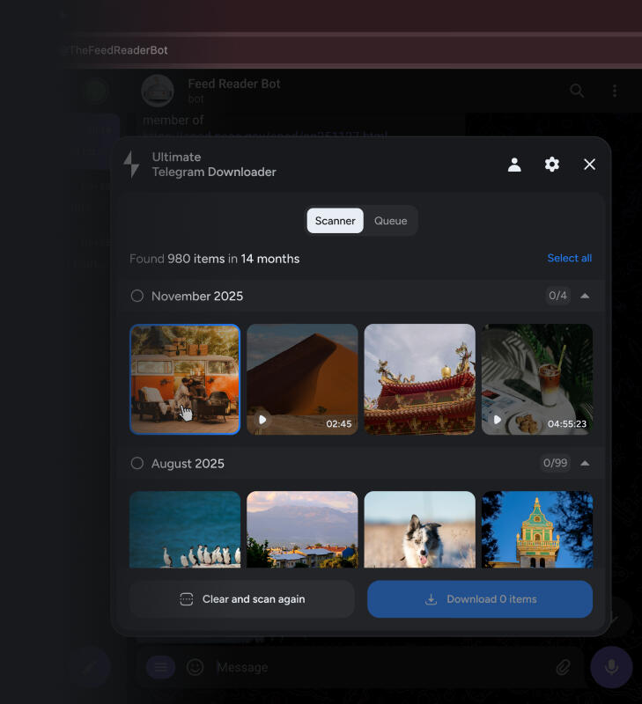Collapse the November 2025 section
Viewport: 642px width, 704px height.
(585, 296)
